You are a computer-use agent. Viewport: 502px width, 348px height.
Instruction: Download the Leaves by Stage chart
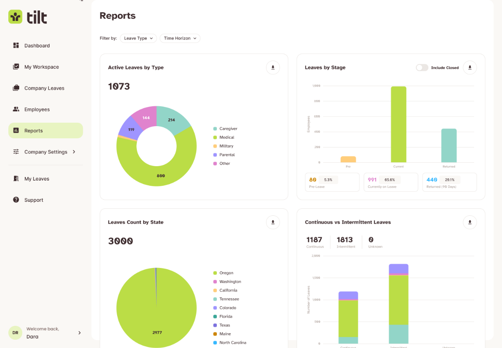point(470,67)
